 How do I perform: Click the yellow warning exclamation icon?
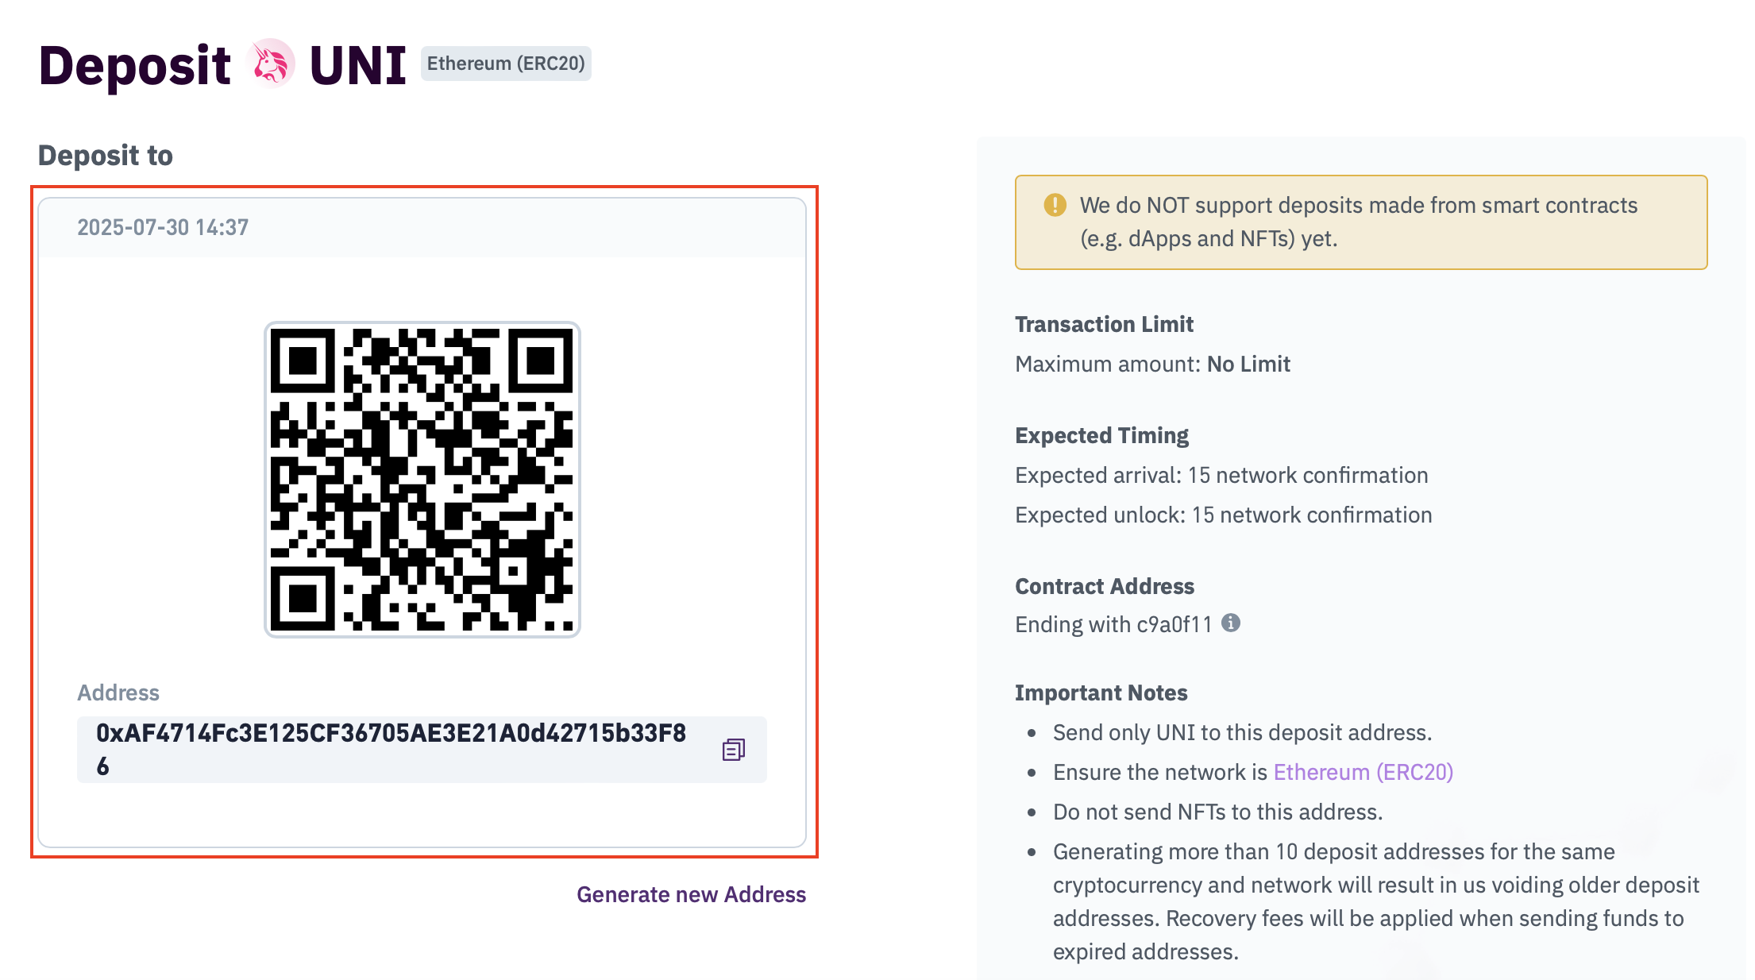click(1055, 205)
